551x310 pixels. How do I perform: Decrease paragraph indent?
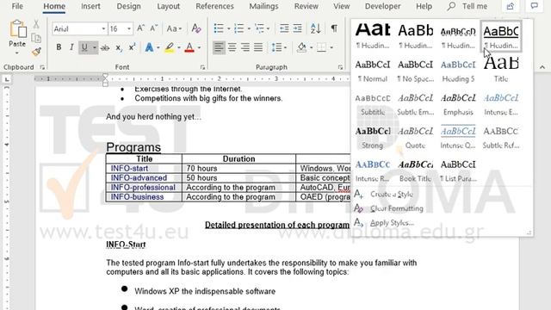[284, 28]
